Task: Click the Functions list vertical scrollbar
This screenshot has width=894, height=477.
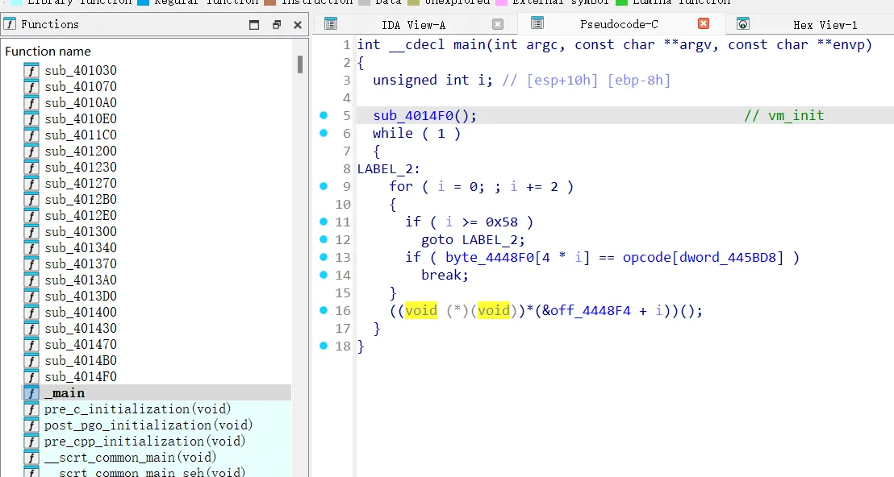Action: pyautogui.click(x=300, y=64)
